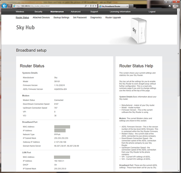Click the upstream speed value 767
This screenshot has height=173, width=181.
[56, 108]
